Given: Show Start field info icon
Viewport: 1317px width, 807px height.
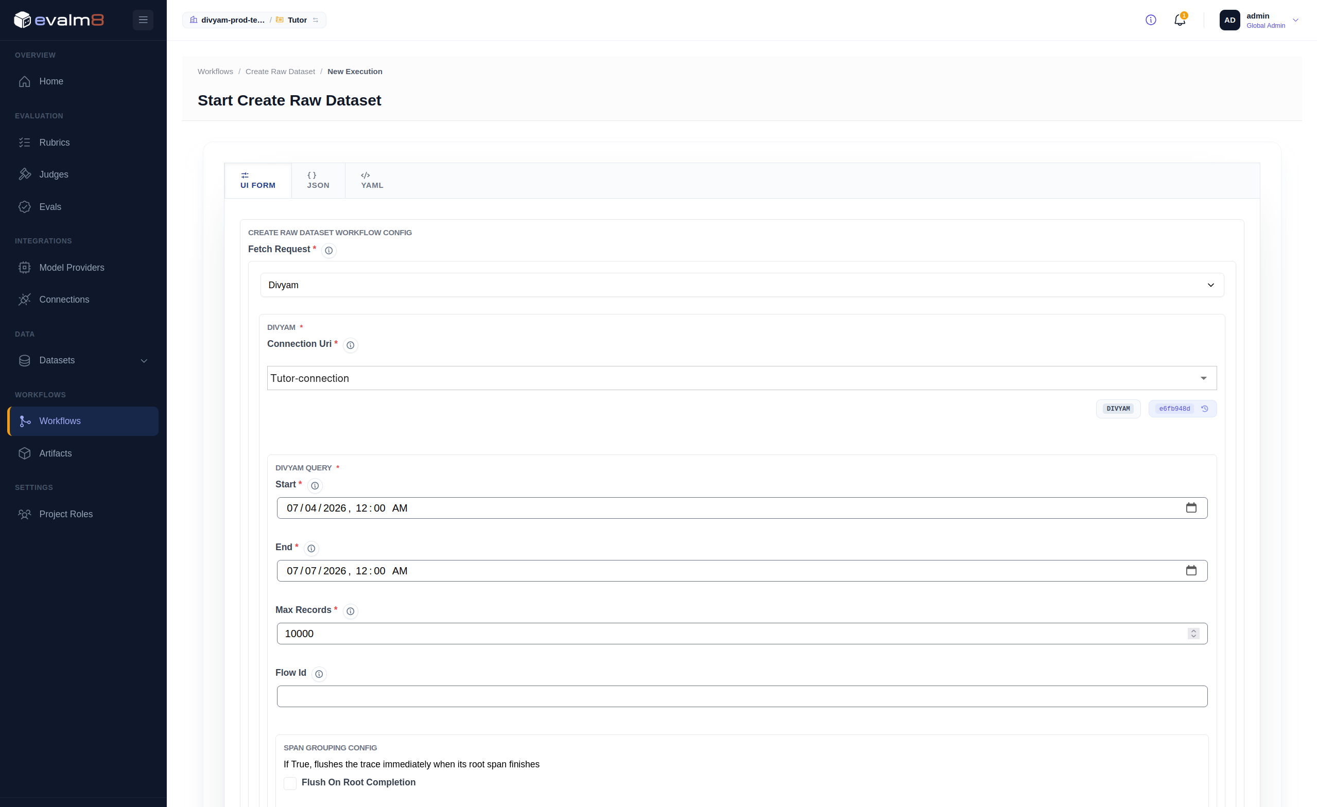Looking at the screenshot, I should [x=315, y=485].
